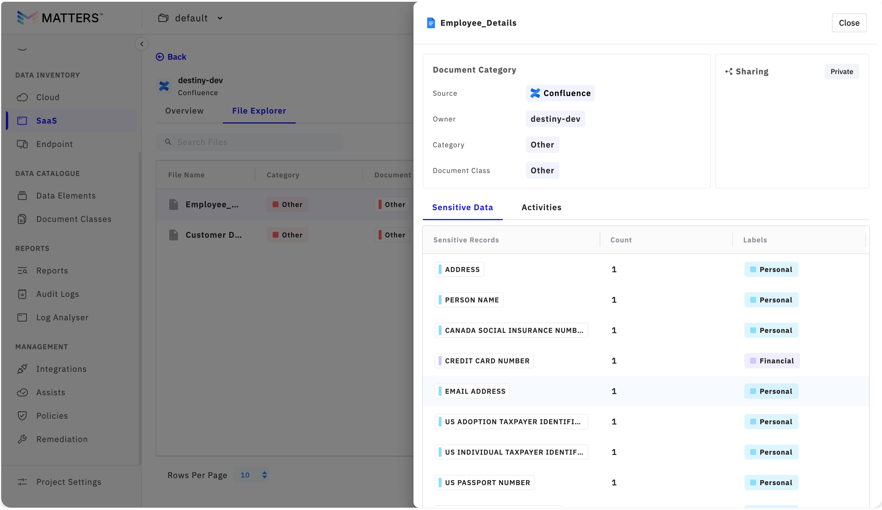Click the Count column header
Image resolution: width=882 pixels, height=510 pixels.
click(x=621, y=240)
